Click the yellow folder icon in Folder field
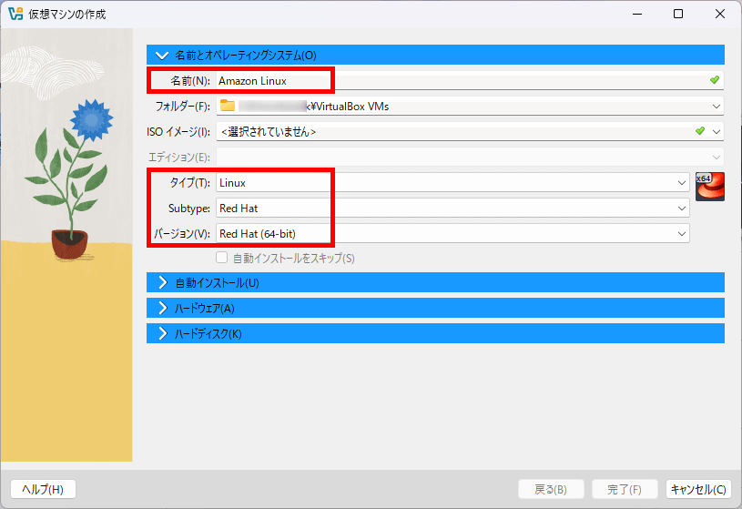 tap(228, 106)
